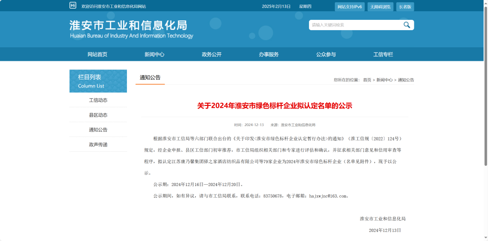Select 工信动态 in column list

click(98, 100)
